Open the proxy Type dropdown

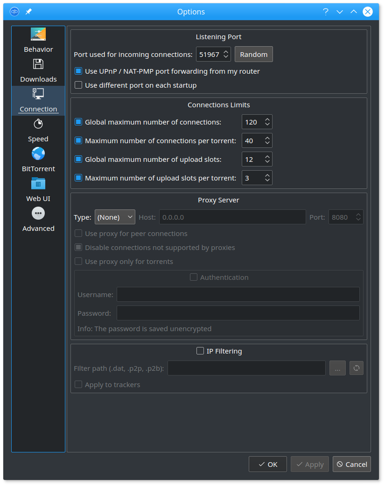point(115,217)
